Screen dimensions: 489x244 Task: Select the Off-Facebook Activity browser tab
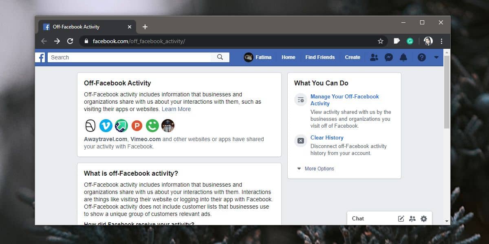87,27
